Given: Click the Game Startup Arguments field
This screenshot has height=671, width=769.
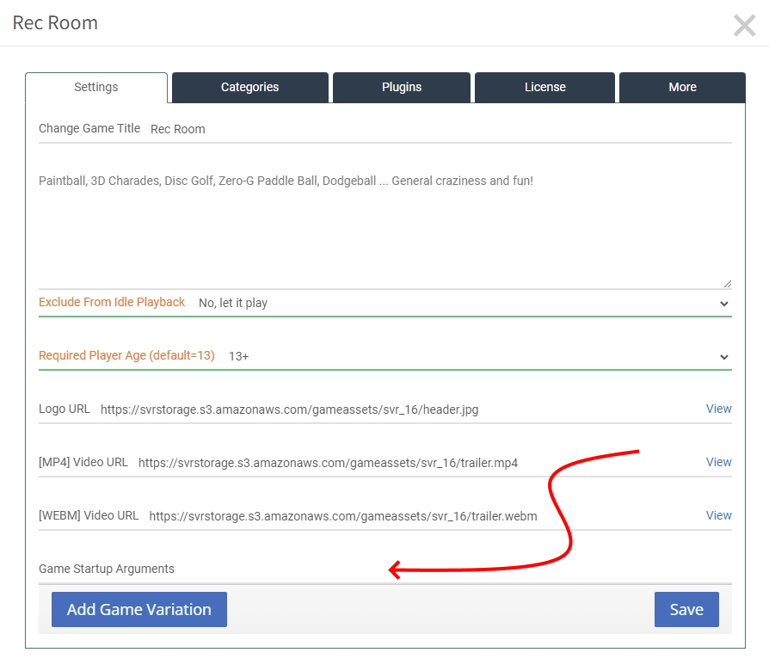Looking at the screenshot, I should tap(458, 569).
